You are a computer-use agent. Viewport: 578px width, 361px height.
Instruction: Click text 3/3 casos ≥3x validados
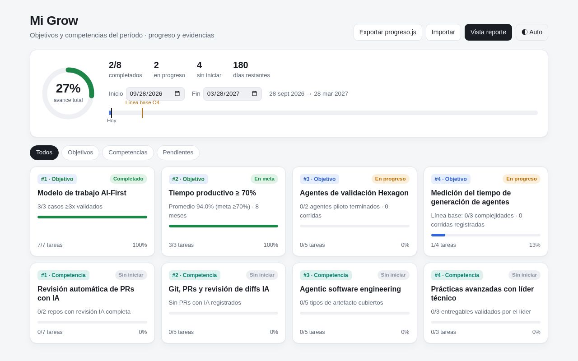[x=70, y=207]
